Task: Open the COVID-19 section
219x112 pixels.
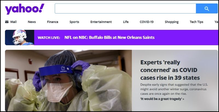Action: click(146, 22)
